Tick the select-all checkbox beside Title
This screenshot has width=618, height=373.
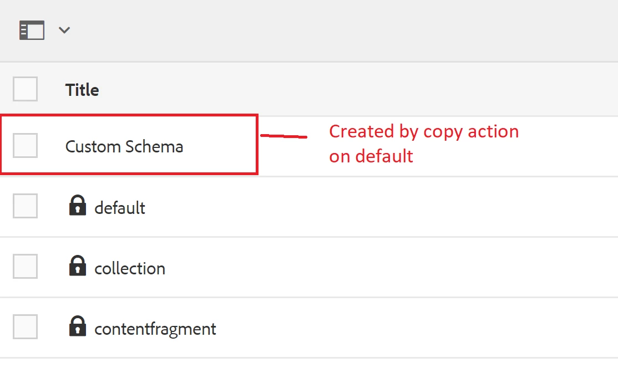coord(25,89)
